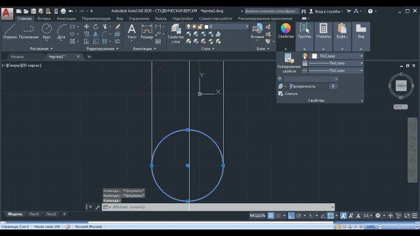Click Копирование свойств match properties icon

point(289,63)
